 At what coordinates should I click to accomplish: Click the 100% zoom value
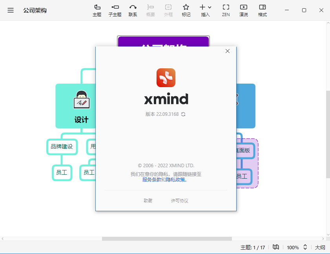293,247
